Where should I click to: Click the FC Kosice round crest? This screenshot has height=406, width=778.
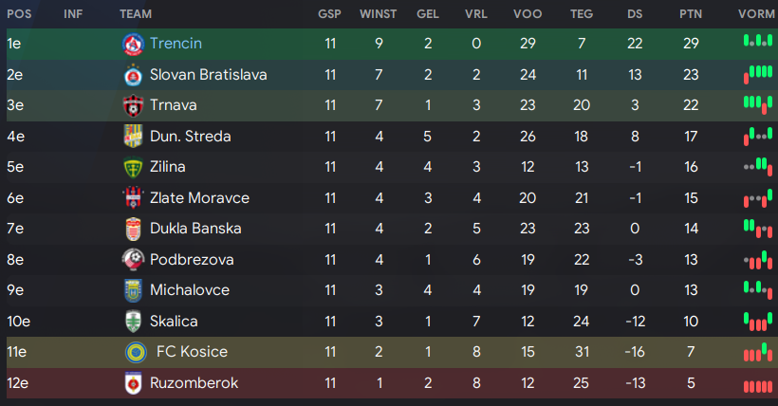point(136,352)
